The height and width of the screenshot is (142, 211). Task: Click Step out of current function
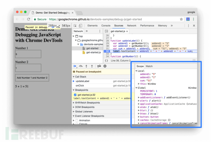click(92, 66)
